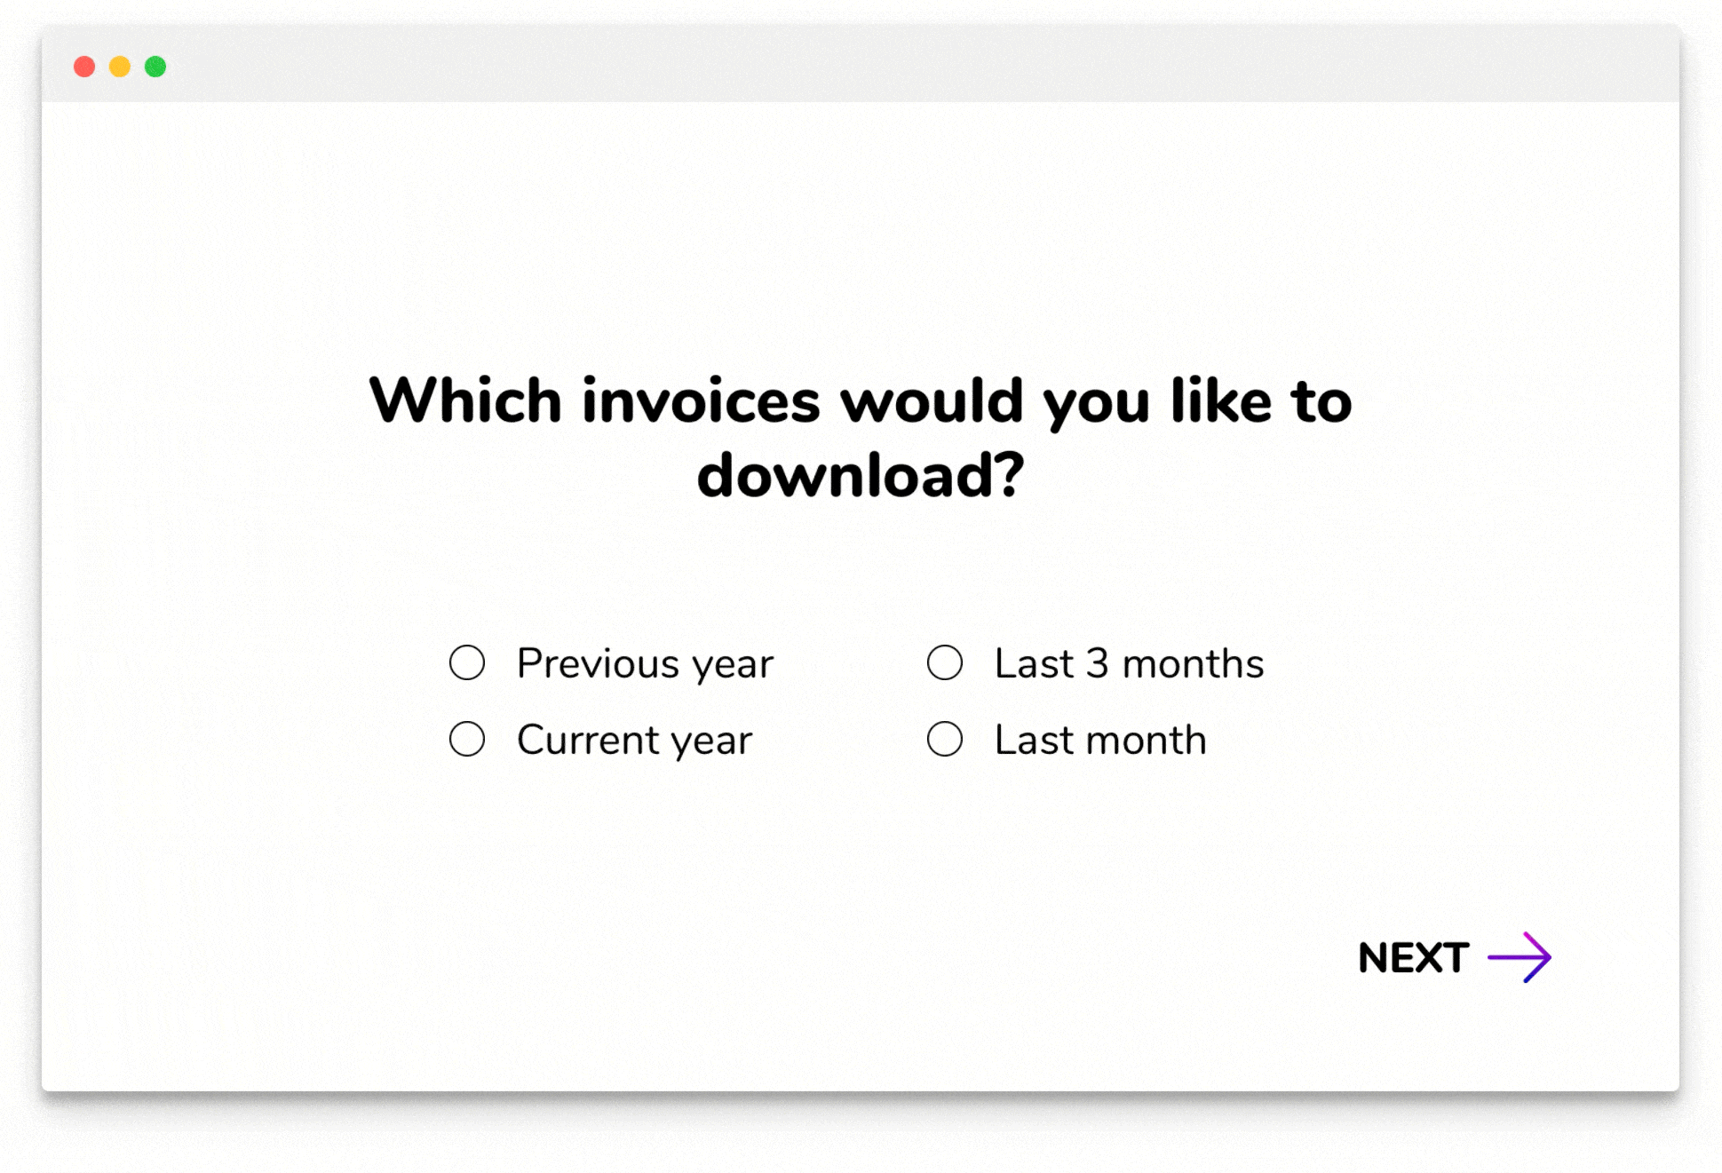This screenshot has height=1173, width=1722.
Task: Close the window with the red dot
Action: pyautogui.click(x=84, y=67)
